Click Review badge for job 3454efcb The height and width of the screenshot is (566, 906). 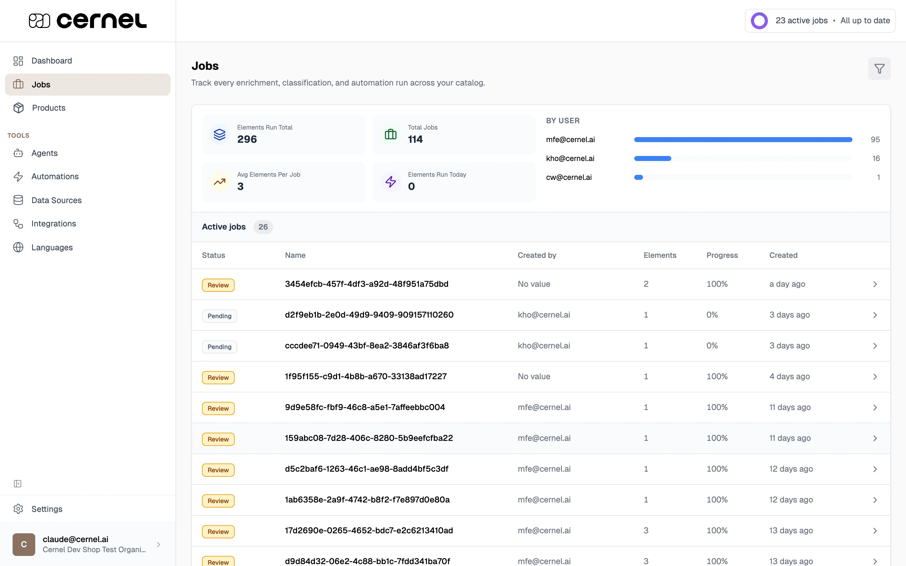pyautogui.click(x=218, y=285)
